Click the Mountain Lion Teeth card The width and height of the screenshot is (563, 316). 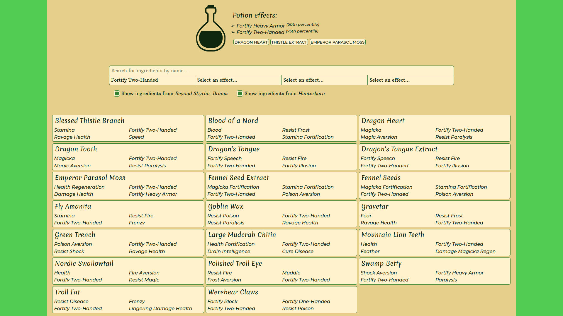(x=434, y=242)
